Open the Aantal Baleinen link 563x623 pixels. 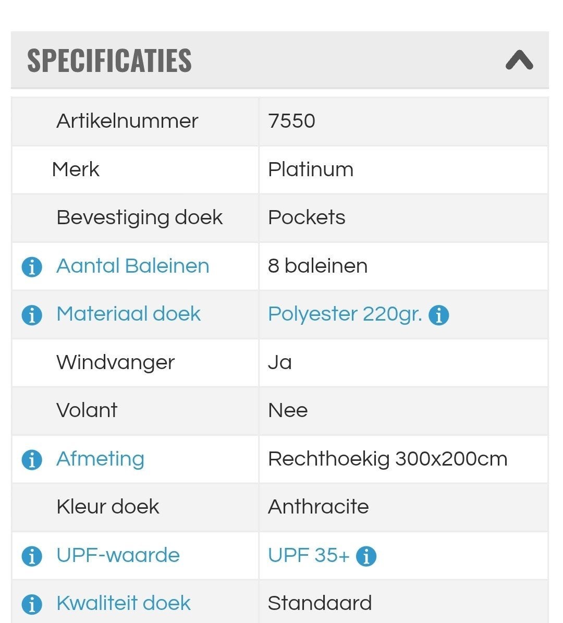133,266
